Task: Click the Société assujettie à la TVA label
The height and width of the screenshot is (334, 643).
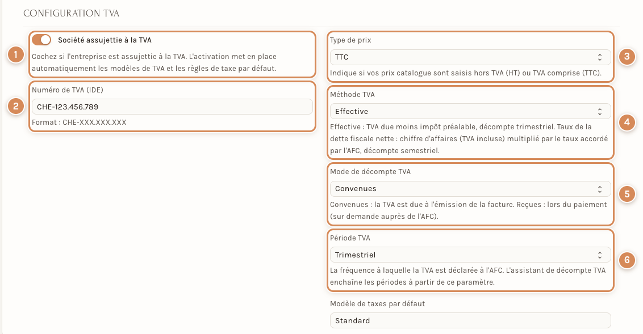Action: coord(105,40)
